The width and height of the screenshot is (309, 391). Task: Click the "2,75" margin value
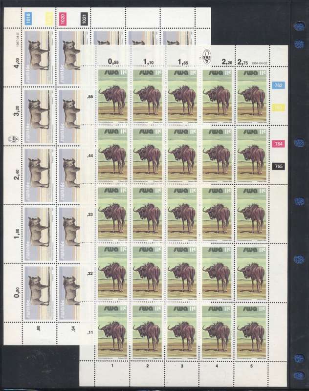[x=243, y=62]
